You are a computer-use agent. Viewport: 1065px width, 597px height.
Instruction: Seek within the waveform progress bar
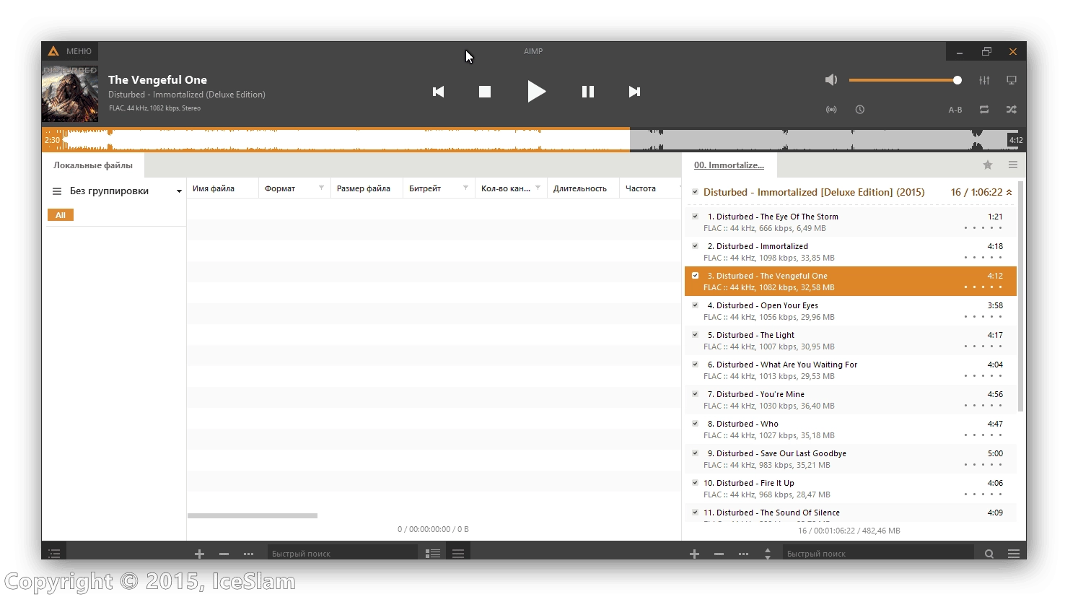coord(534,140)
